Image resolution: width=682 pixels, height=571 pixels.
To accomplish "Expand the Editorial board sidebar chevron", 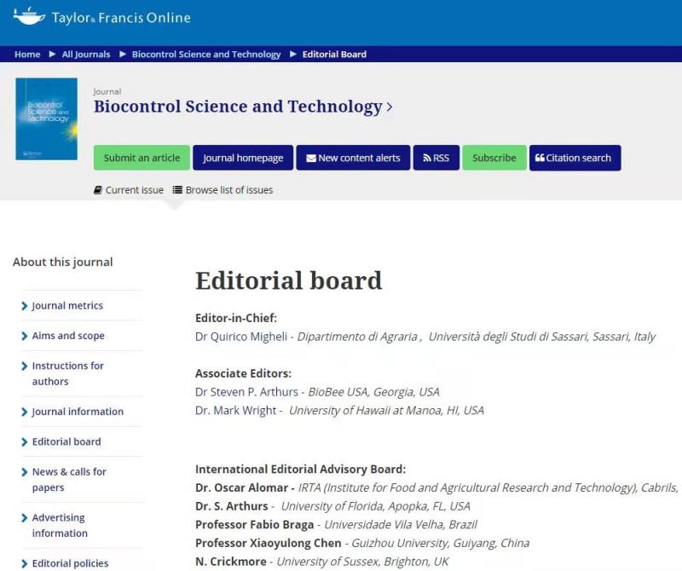I will tap(25, 442).
